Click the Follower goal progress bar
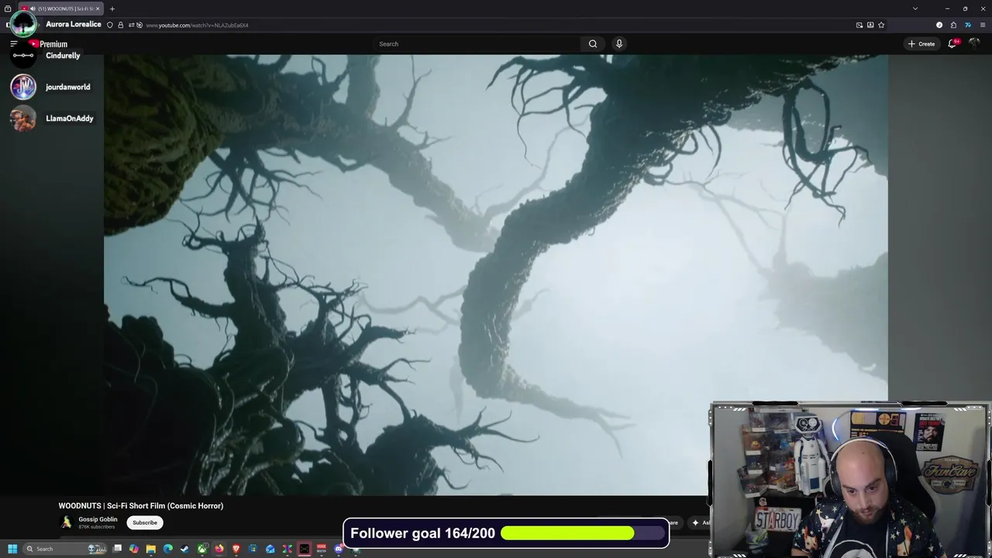The width and height of the screenshot is (992, 558). click(583, 533)
